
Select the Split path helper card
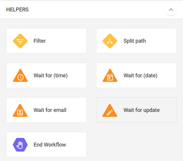[136, 41]
